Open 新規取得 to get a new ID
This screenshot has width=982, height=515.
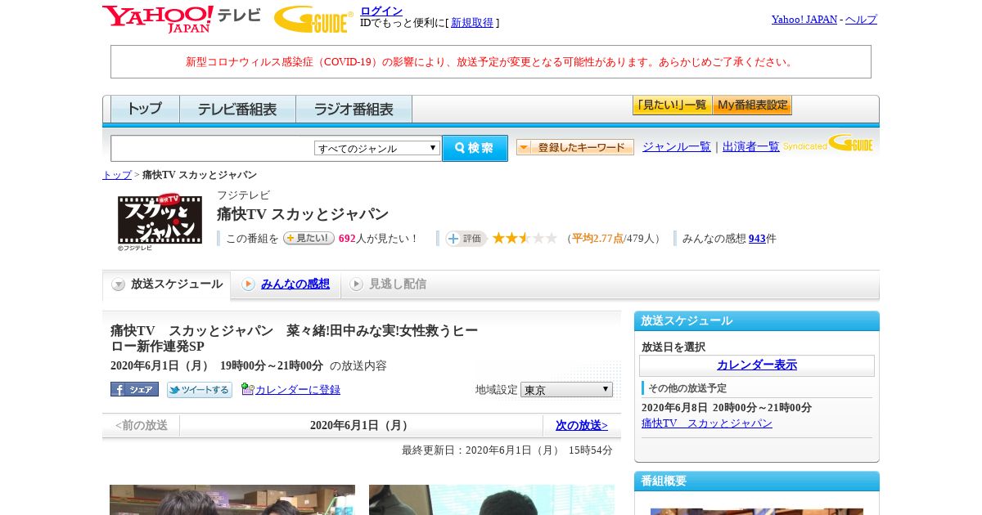coord(472,23)
